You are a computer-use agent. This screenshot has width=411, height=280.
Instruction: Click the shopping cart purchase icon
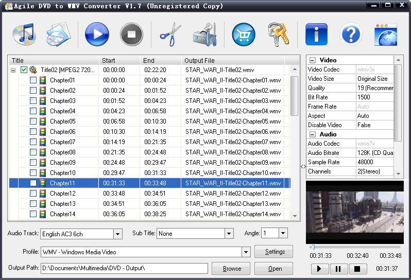click(x=244, y=34)
